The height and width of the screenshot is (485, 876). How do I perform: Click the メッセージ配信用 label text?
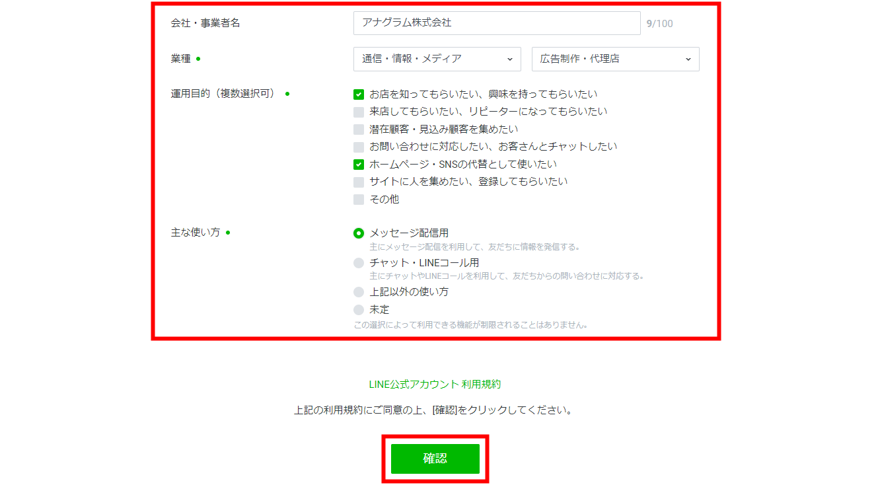(x=409, y=233)
